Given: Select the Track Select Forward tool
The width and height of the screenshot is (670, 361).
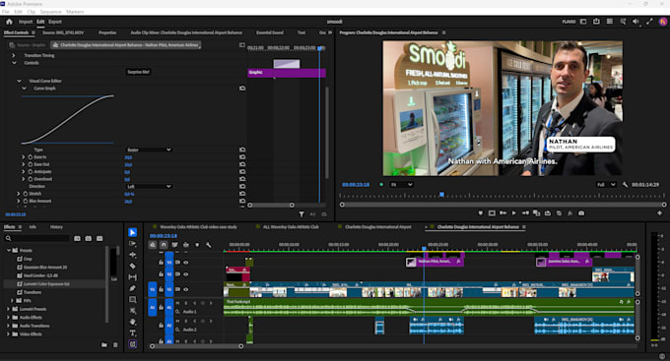Looking at the screenshot, I should 132,244.
